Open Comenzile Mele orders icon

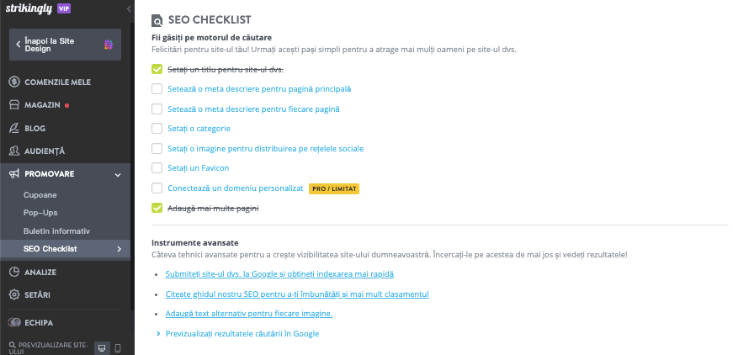tap(14, 82)
